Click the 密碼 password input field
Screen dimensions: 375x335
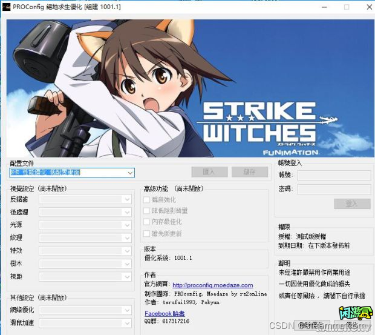point(334,189)
